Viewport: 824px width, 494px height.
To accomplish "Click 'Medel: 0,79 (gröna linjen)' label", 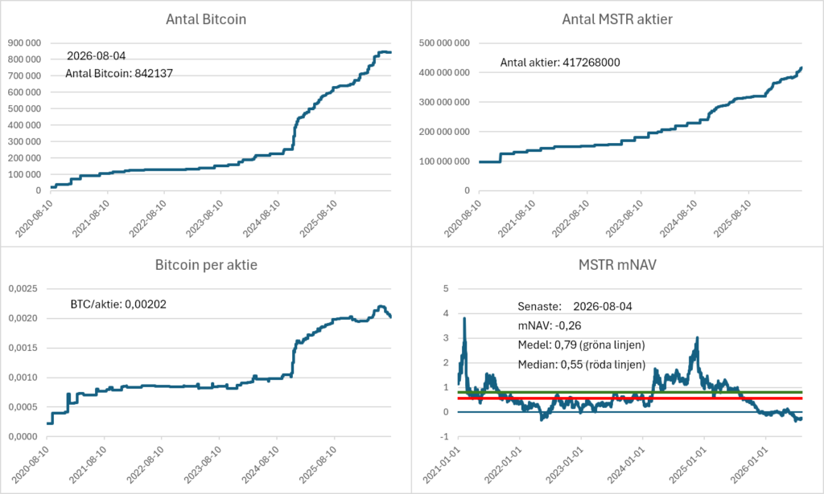I will (581, 345).
